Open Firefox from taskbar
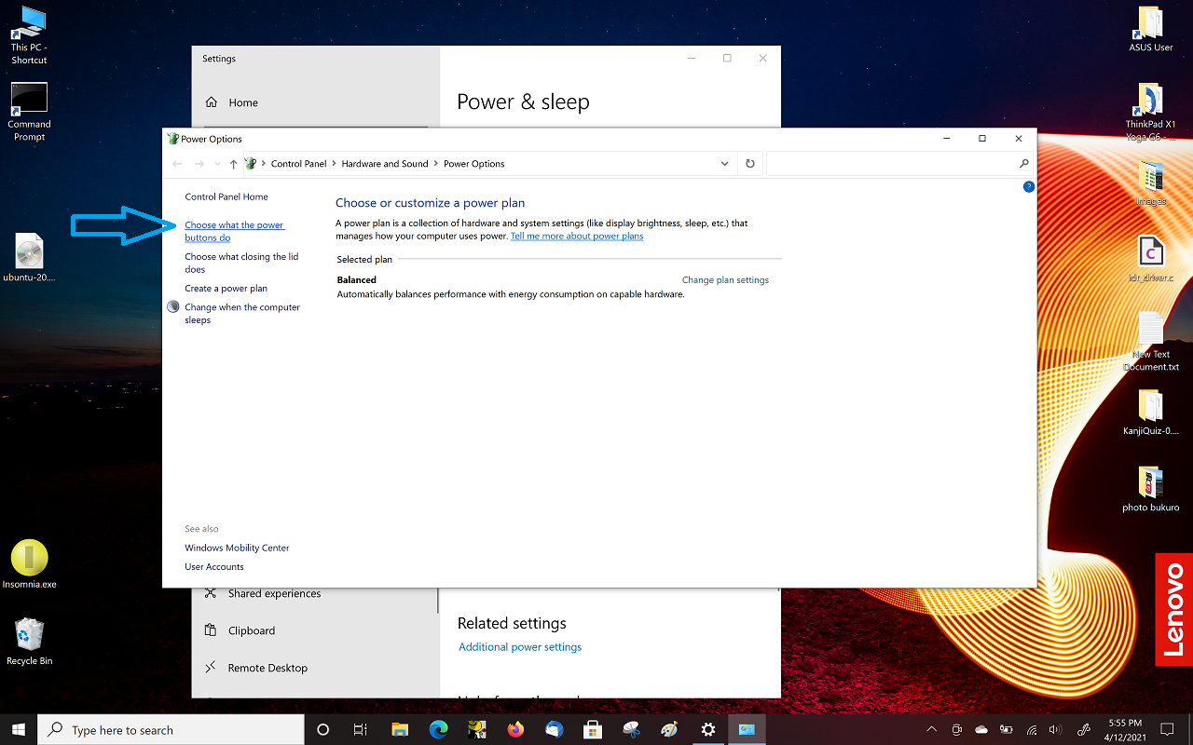1193x745 pixels. pos(515,729)
